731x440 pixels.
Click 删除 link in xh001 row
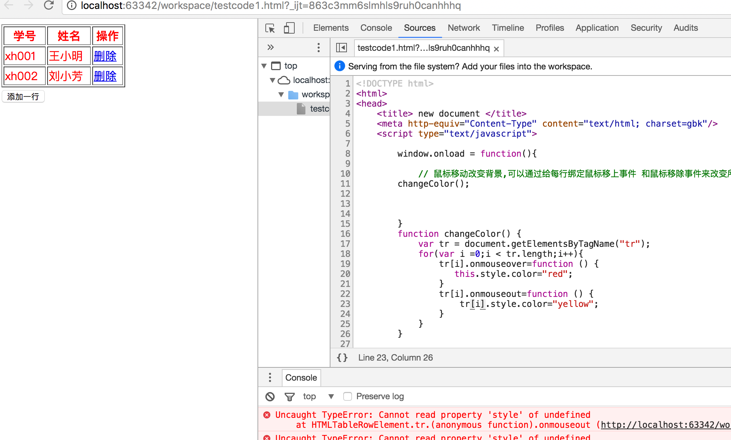tap(105, 56)
